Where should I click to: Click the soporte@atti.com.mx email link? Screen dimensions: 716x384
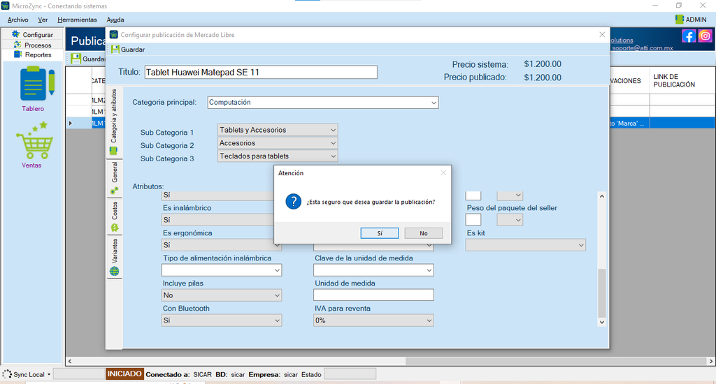point(643,48)
